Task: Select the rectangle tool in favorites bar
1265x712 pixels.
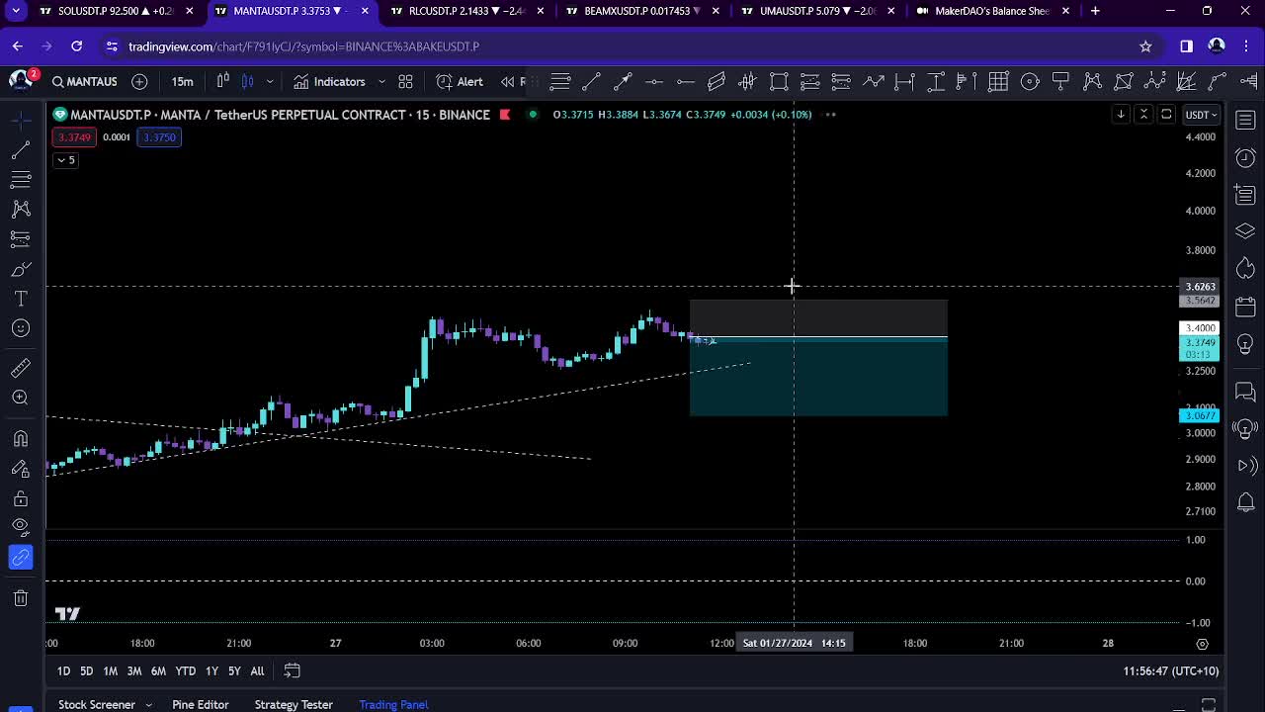Action: click(779, 81)
